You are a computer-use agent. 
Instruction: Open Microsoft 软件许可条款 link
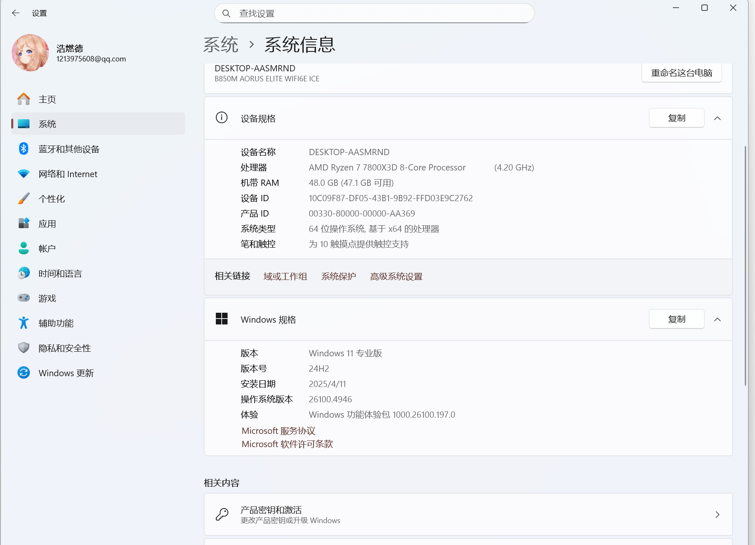coord(287,444)
